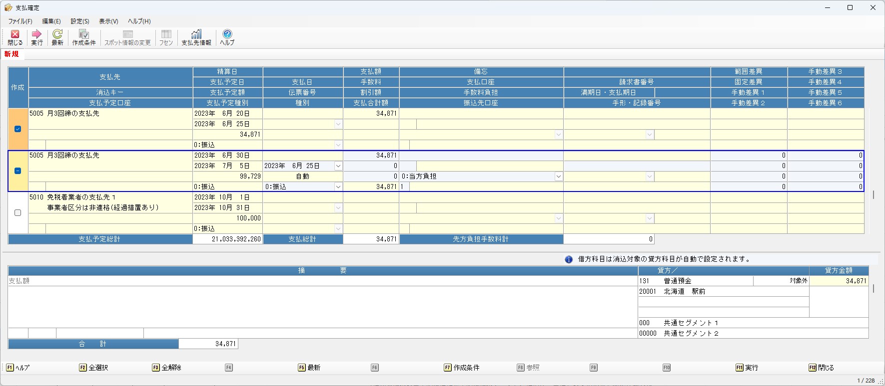Open the ファイル(F) menu
This screenshot has width=885, height=386.
20,21
